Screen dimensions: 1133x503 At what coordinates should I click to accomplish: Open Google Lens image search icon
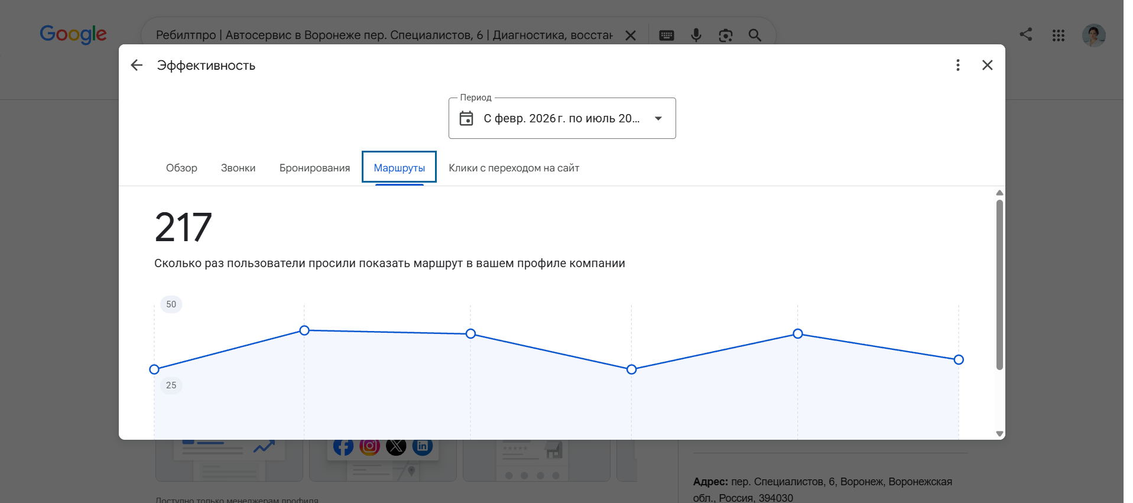(726, 35)
